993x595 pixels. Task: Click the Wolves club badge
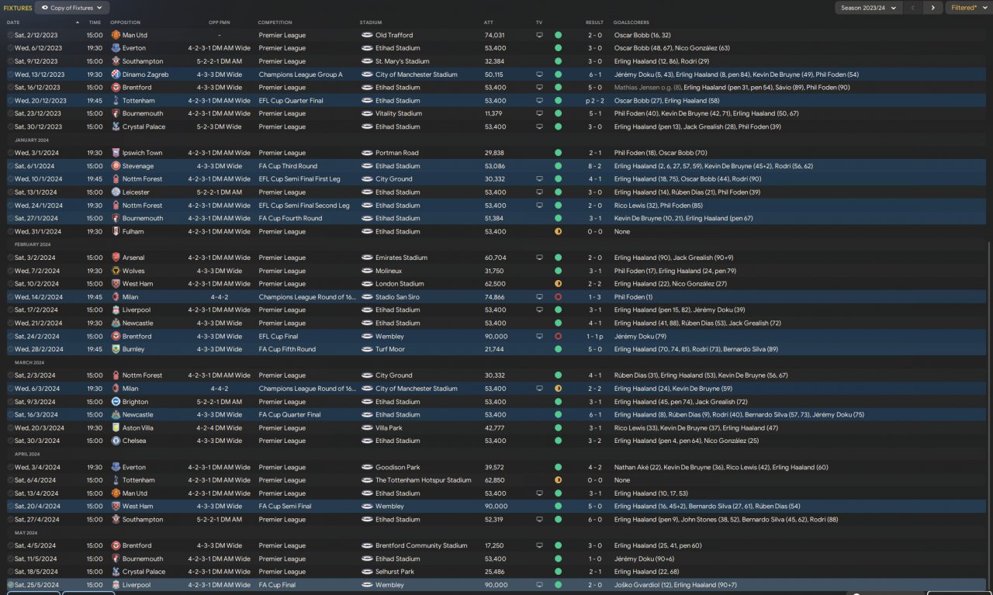pyautogui.click(x=115, y=271)
